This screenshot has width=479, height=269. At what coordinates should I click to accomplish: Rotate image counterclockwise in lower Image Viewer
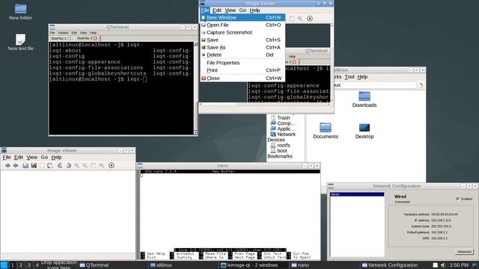60,165
